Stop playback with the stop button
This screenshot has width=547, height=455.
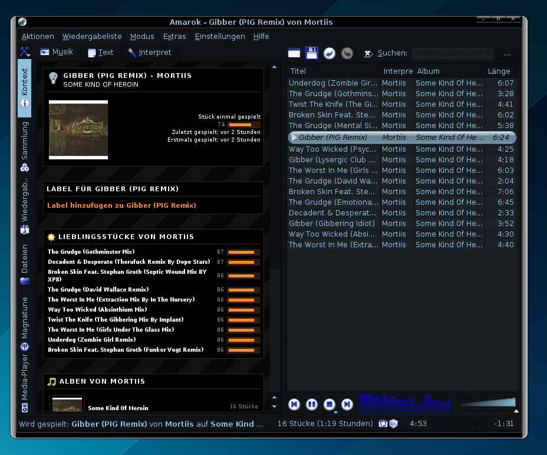[329, 404]
